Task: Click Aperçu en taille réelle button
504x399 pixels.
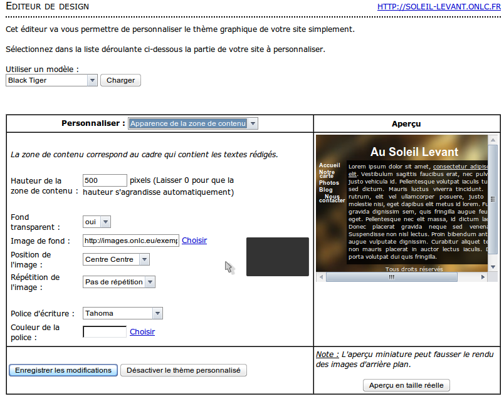Action: click(406, 385)
